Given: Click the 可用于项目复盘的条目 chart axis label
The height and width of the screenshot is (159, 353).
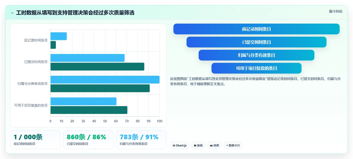Looking at the screenshot, I should pyautogui.click(x=31, y=105).
